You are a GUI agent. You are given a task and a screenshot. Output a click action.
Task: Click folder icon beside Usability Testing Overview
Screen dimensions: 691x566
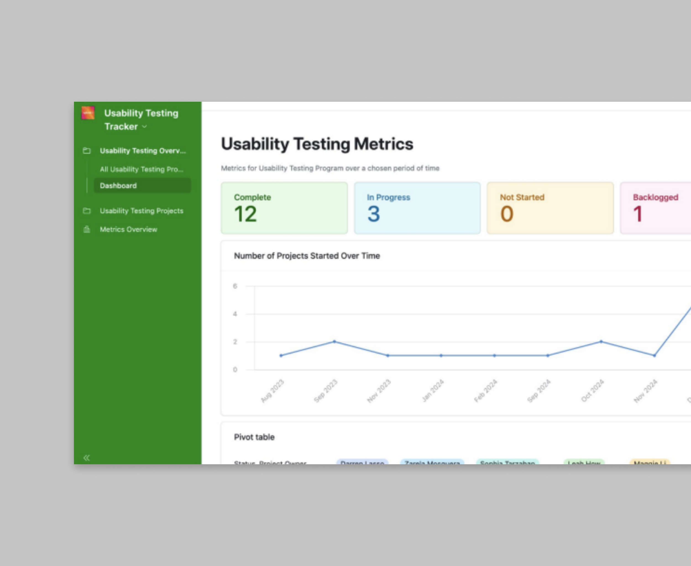[87, 151]
